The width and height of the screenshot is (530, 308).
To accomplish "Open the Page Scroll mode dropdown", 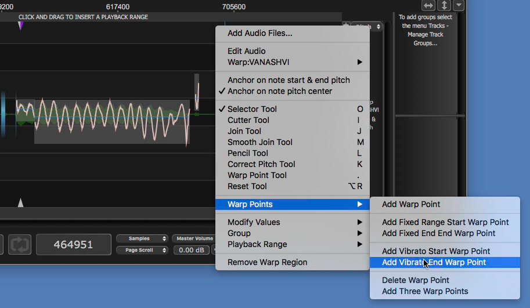I will [142, 250].
